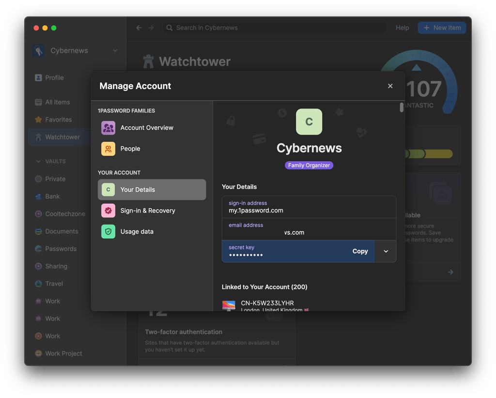Click the Family Organizer badge
The height and width of the screenshot is (398, 496).
point(309,165)
